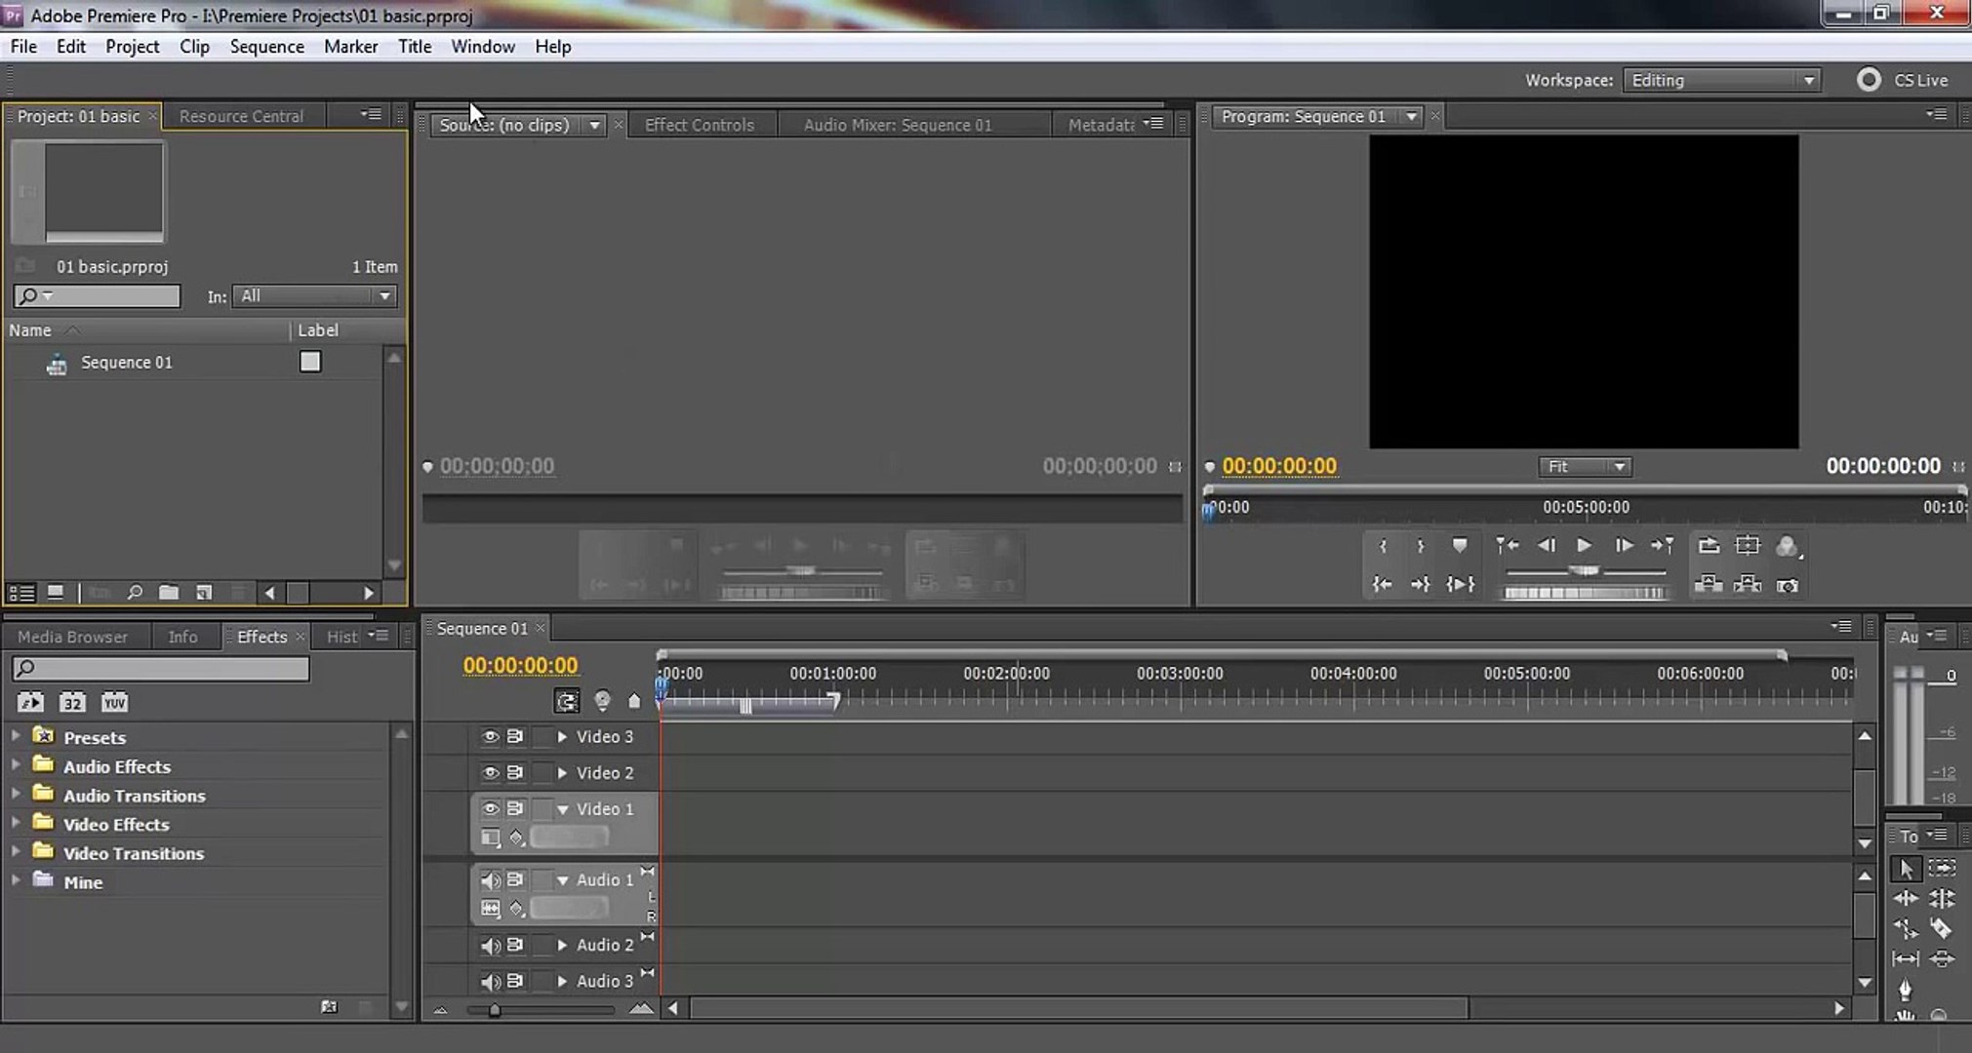Click the Play button in Program monitor
This screenshot has height=1053, width=1972.
tap(1584, 546)
